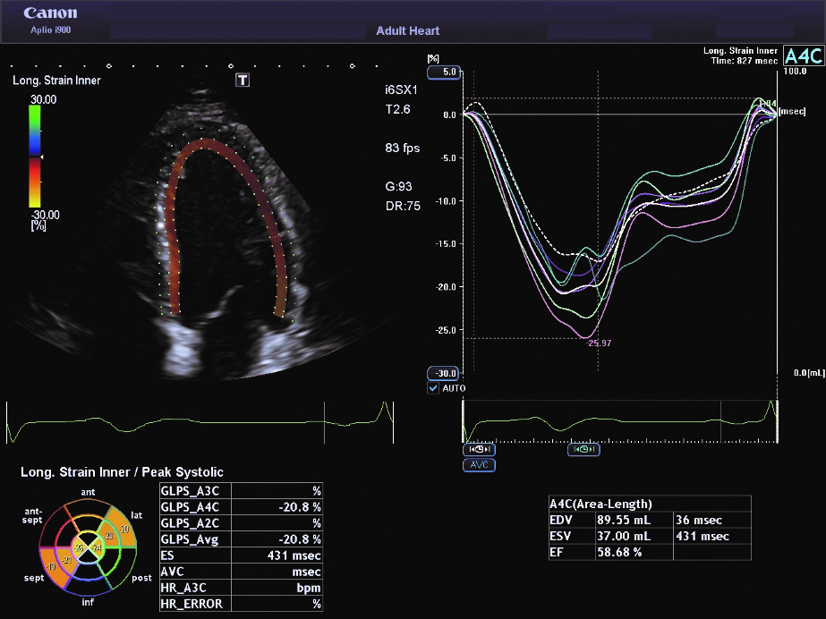The height and width of the screenshot is (619, 826).
Task: Click the Canon logo in the header
Action: pos(50,13)
